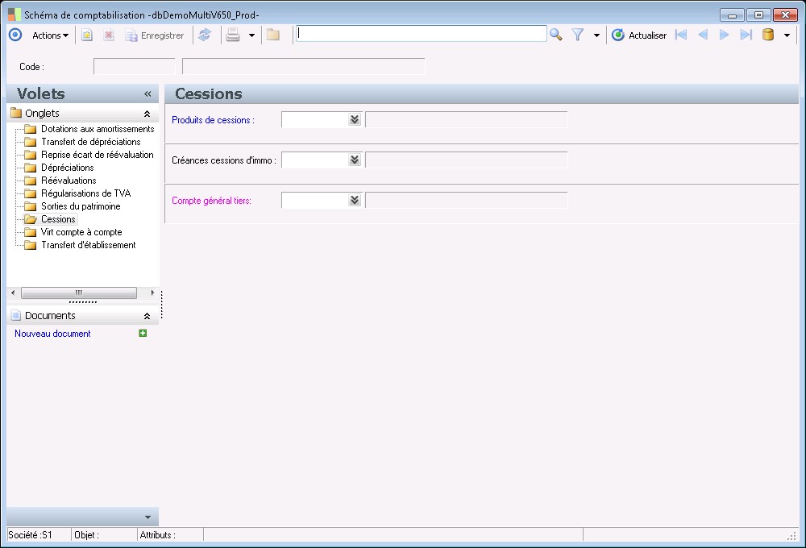Click the Documents page icon
The height and width of the screenshot is (548, 806).
tap(16, 316)
